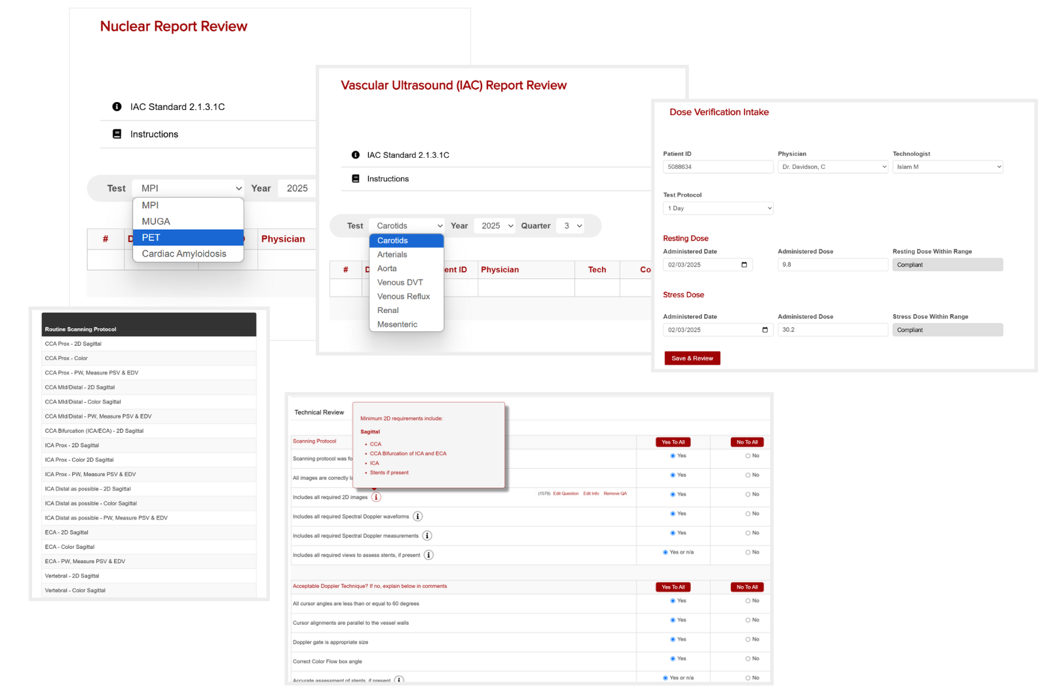Click the ECA - Color Sagittal row
Screen dimensions: 1052x700
149,547
